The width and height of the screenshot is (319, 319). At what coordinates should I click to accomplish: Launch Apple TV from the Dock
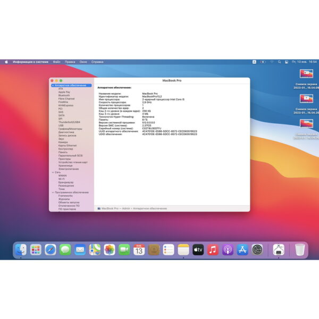coord(198,250)
